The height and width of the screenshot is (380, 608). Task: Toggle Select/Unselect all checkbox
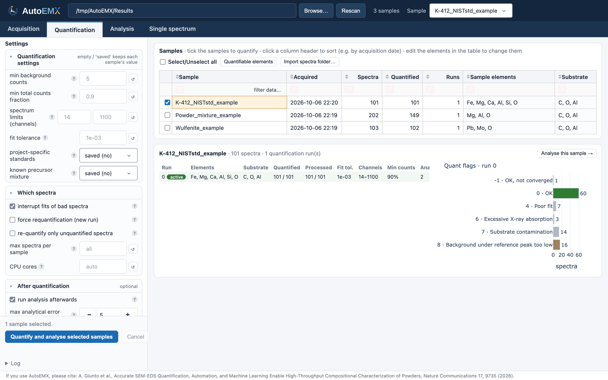click(x=163, y=62)
